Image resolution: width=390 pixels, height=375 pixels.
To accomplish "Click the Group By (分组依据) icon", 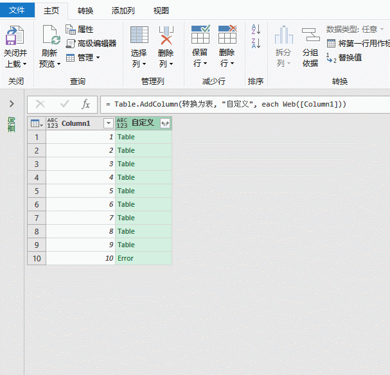I will (x=310, y=35).
